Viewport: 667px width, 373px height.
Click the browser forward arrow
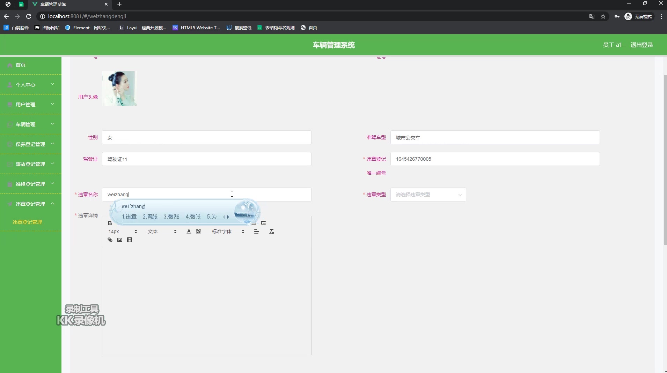(x=17, y=16)
